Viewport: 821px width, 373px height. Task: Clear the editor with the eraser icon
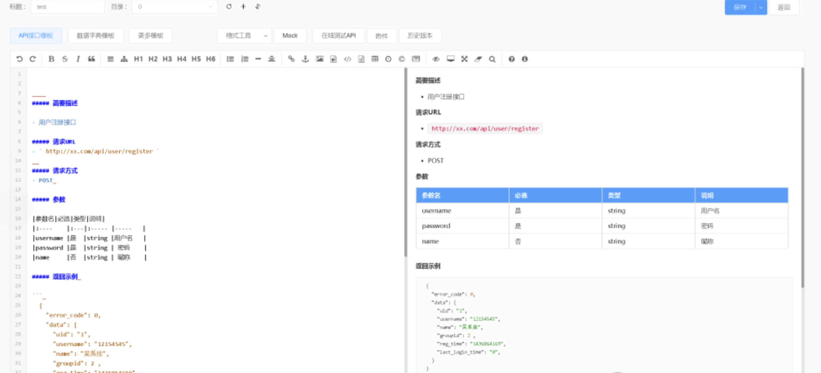478,59
